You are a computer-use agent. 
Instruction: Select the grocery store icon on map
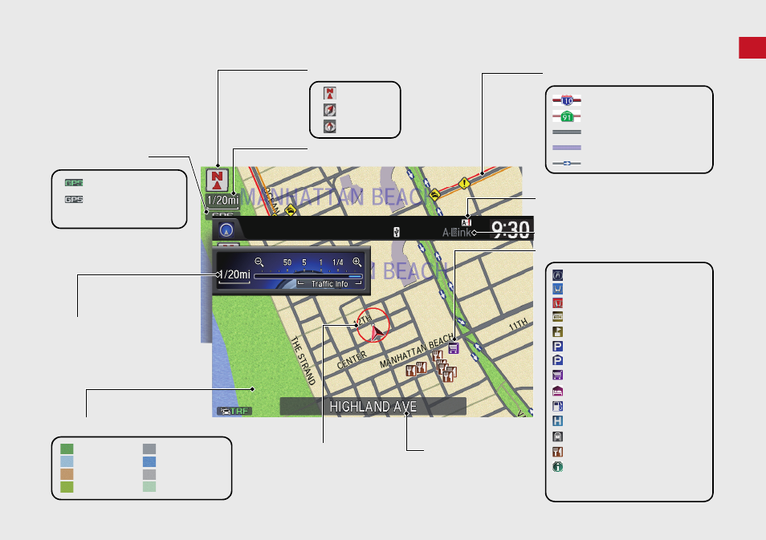[454, 348]
